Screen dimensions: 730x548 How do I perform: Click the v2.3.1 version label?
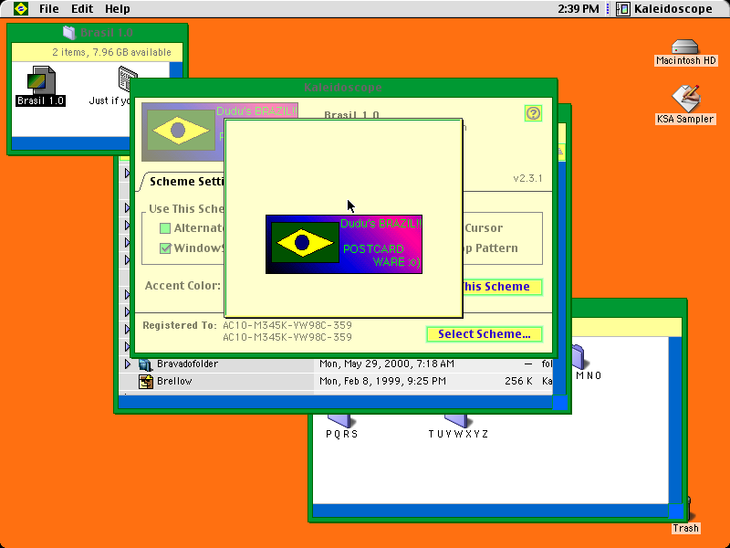(x=527, y=178)
